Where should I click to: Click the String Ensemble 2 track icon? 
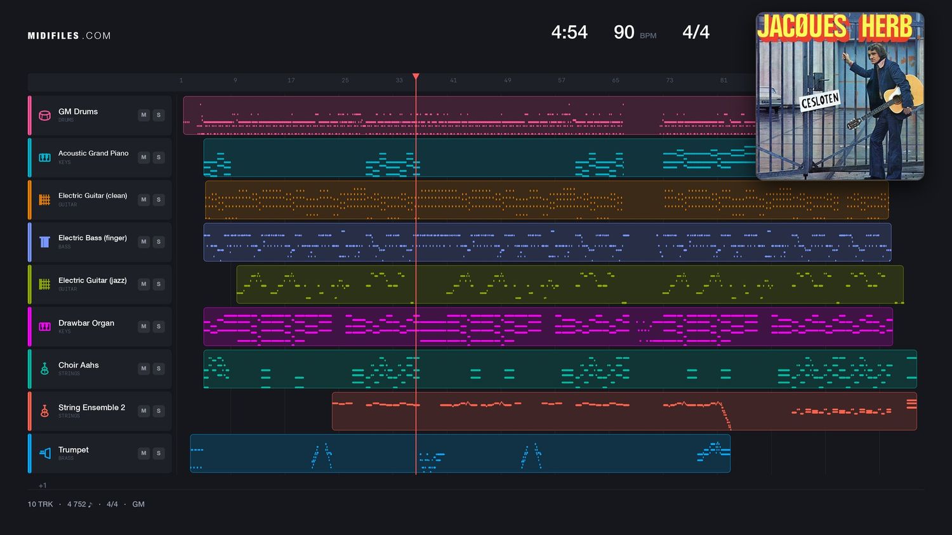click(x=44, y=411)
